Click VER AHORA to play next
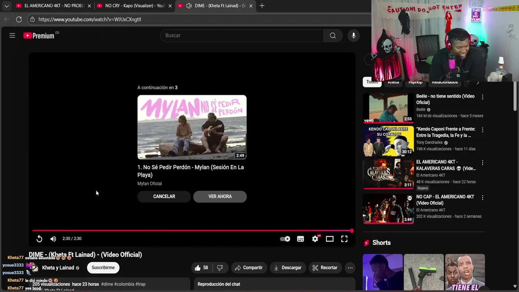Viewport: 519px width, 292px height. (x=220, y=196)
